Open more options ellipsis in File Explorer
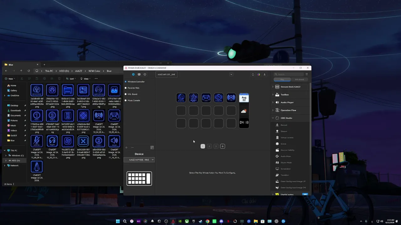 click(x=96, y=79)
